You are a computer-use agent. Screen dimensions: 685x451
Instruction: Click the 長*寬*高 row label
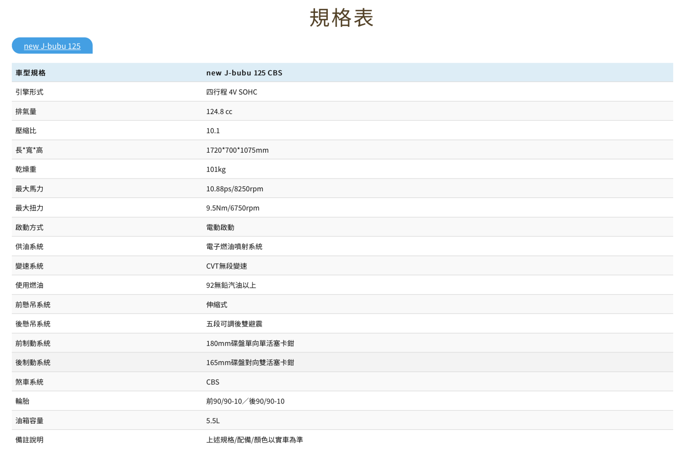coord(29,150)
